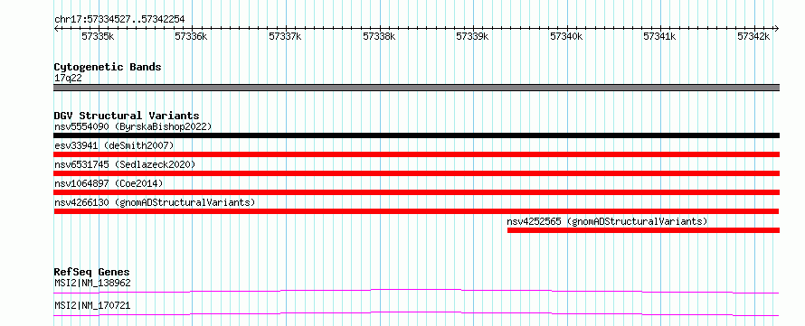
Task: Select the 57337k ruler tick label
Action: 285,36
